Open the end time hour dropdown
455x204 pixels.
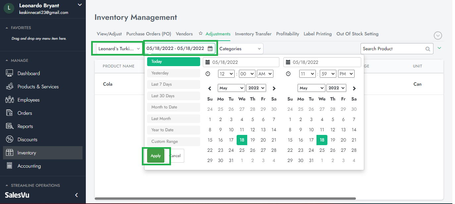pyautogui.click(x=306, y=74)
